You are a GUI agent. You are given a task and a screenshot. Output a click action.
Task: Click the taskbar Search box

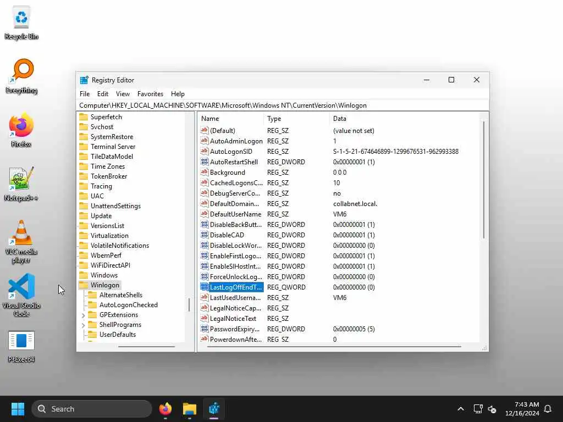(92, 409)
